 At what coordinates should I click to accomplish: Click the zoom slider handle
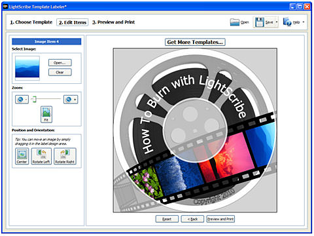pos(34,100)
